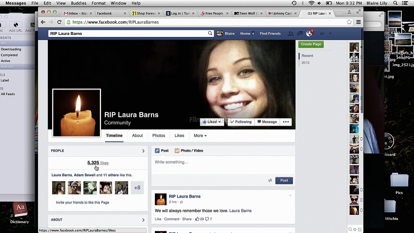The width and height of the screenshot is (414, 233).
Task: Click the Facebook search magnifier icon
Action: coord(210,33)
